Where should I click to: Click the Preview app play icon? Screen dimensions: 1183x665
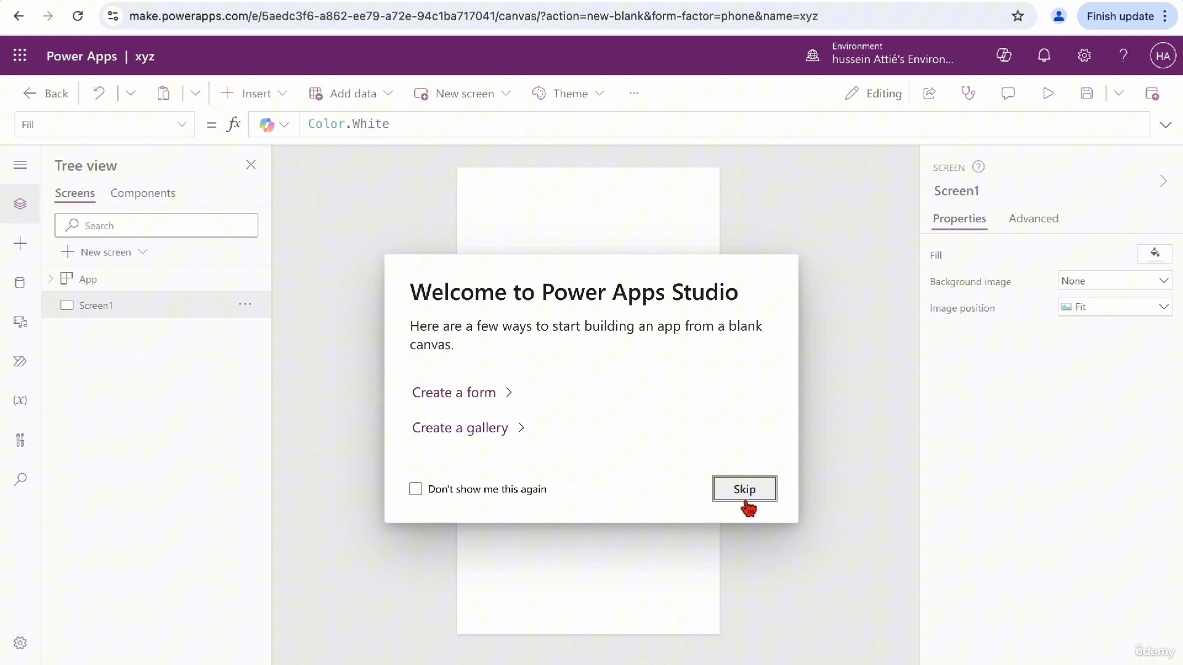tap(1047, 93)
